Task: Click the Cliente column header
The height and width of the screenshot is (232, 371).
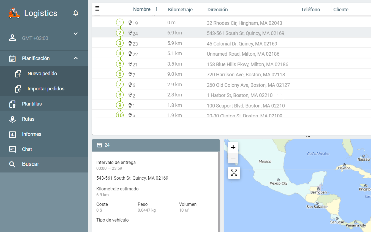Action: point(341,10)
